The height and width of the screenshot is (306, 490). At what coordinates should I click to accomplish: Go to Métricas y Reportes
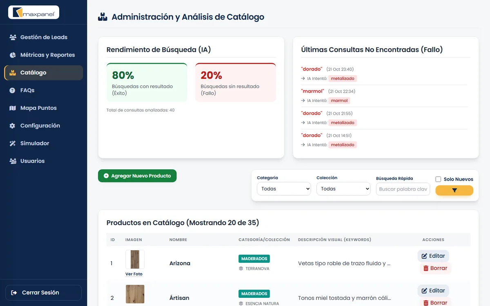(x=43, y=55)
